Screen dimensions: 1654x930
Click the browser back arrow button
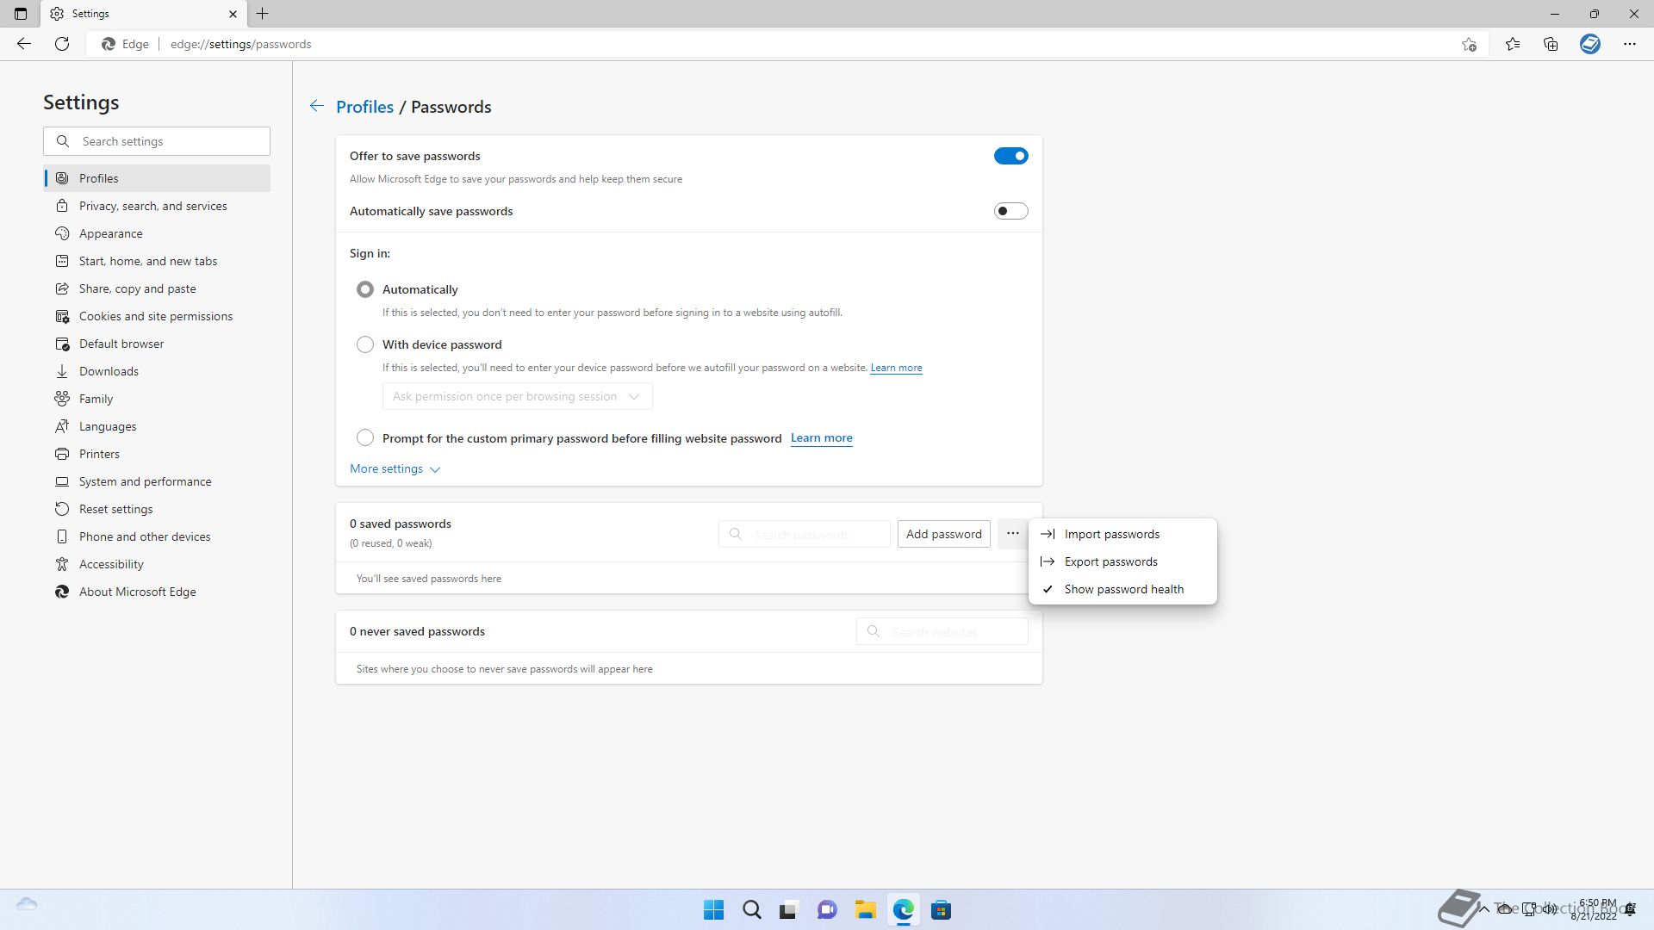tap(24, 44)
